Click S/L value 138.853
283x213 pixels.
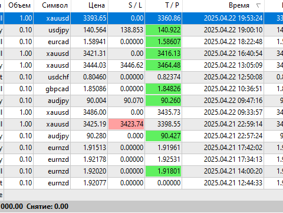(x=131, y=30)
